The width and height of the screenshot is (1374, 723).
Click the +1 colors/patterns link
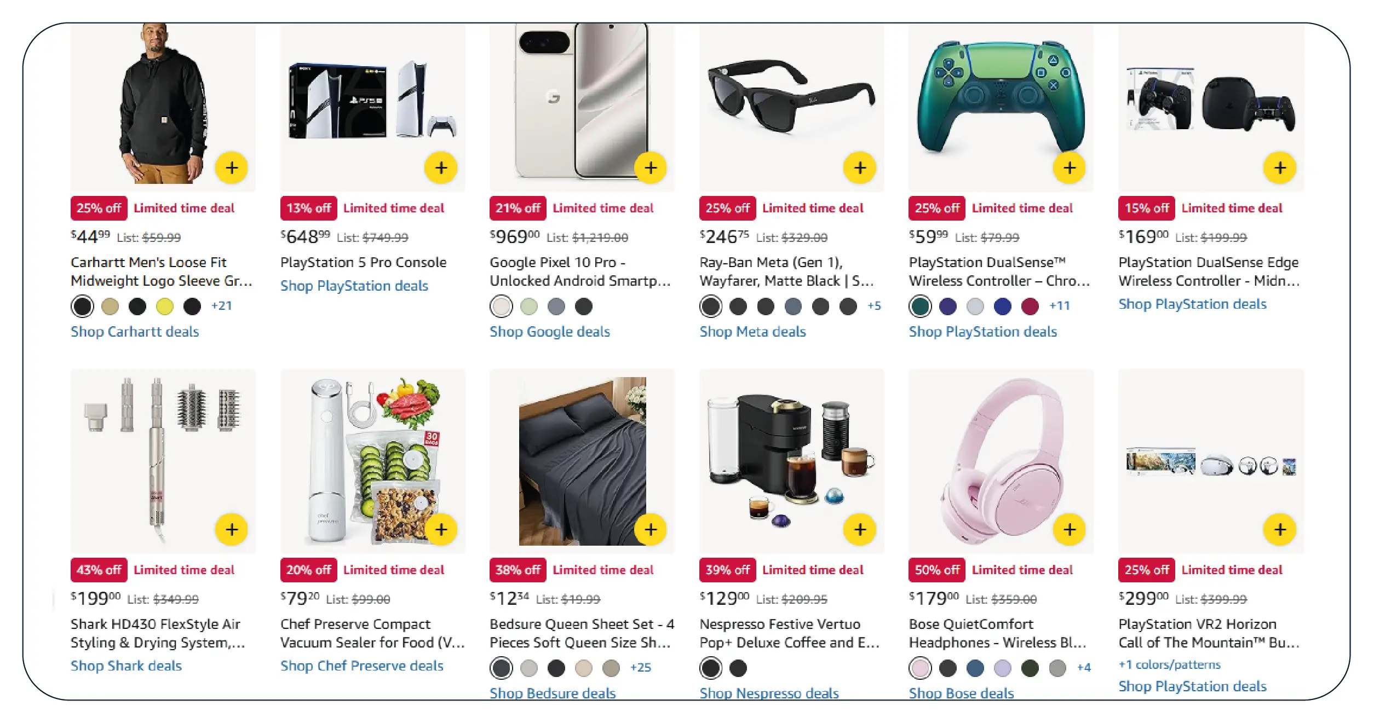1169,665
